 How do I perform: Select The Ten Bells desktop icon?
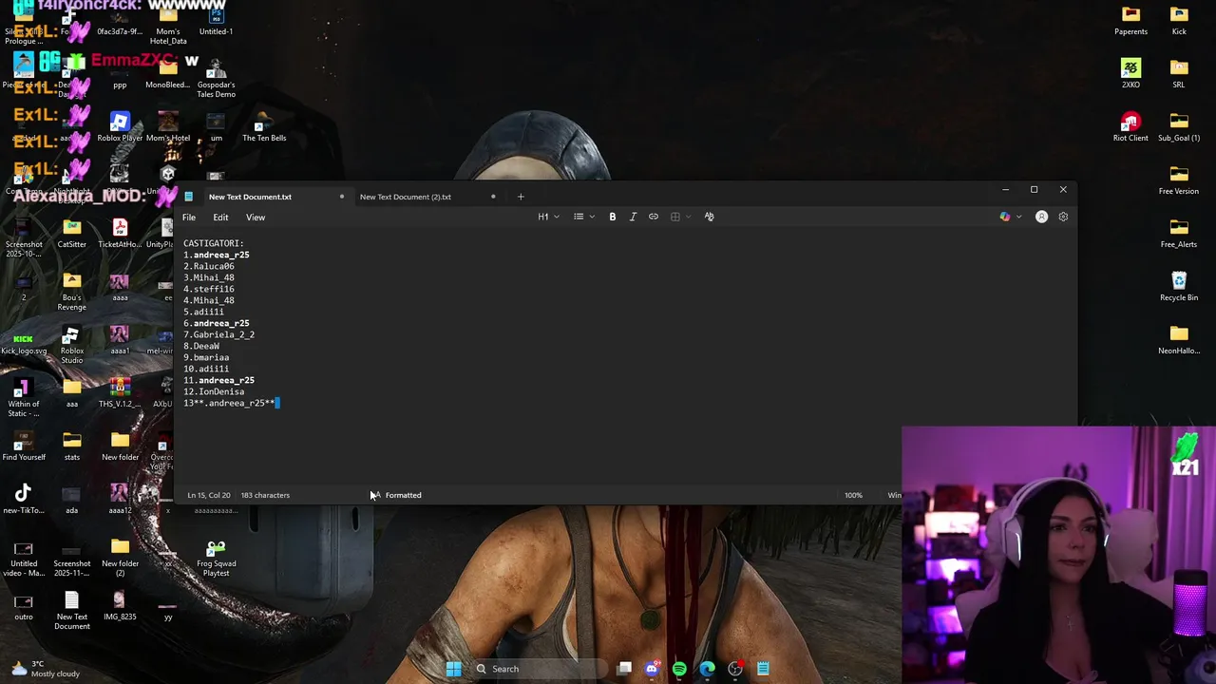click(x=264, y=126)
